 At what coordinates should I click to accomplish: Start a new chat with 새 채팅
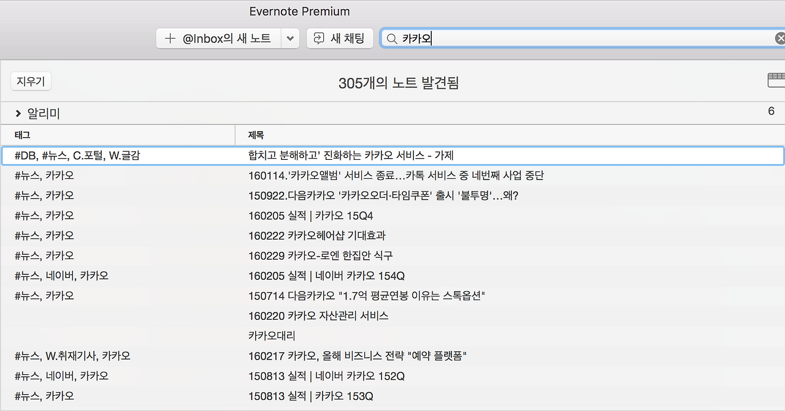[339, 38]
